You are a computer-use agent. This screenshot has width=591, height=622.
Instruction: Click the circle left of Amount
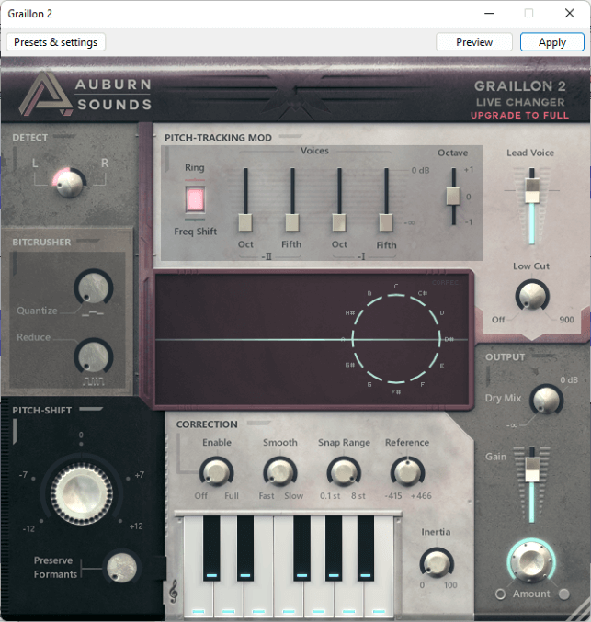500,594
